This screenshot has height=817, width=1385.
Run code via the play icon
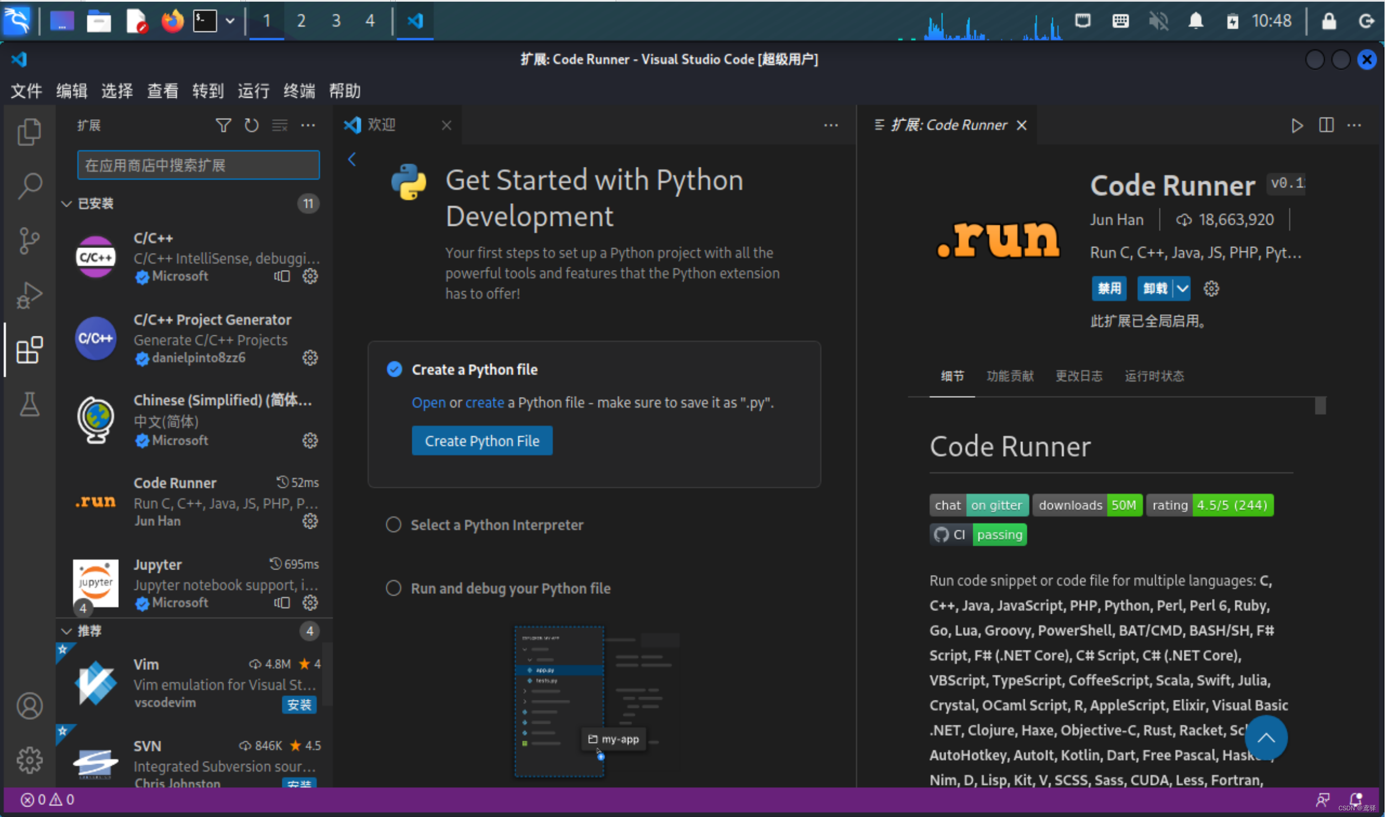point(1297,125)
